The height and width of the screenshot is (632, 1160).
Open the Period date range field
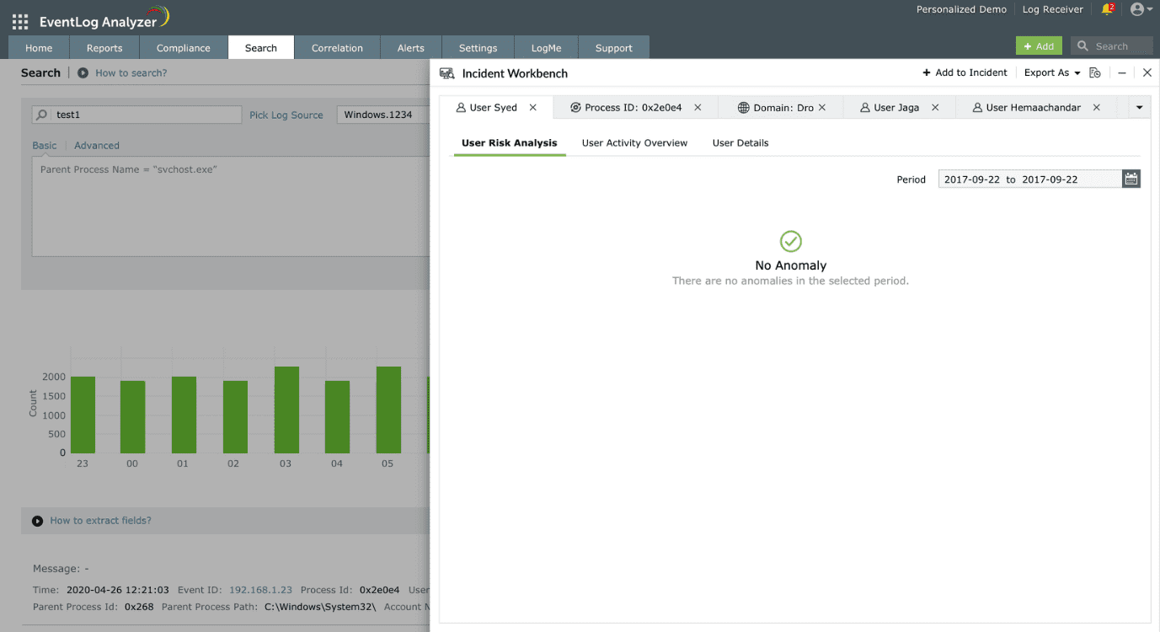(x=1030, y=179)
